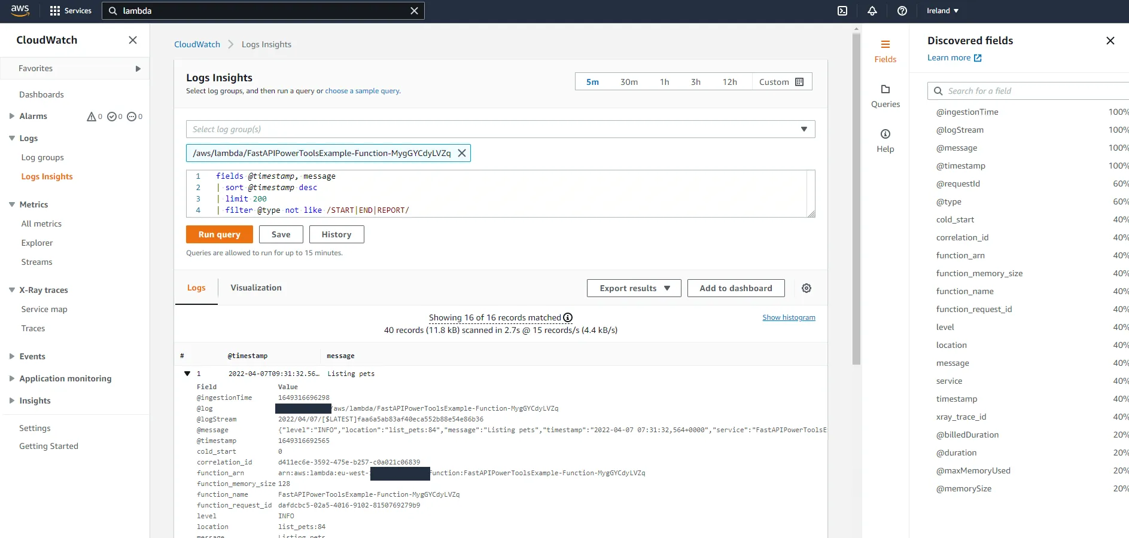The image size is (1129, 538).
Task: Open the CloudShell terminal icon
Action: 842,11
